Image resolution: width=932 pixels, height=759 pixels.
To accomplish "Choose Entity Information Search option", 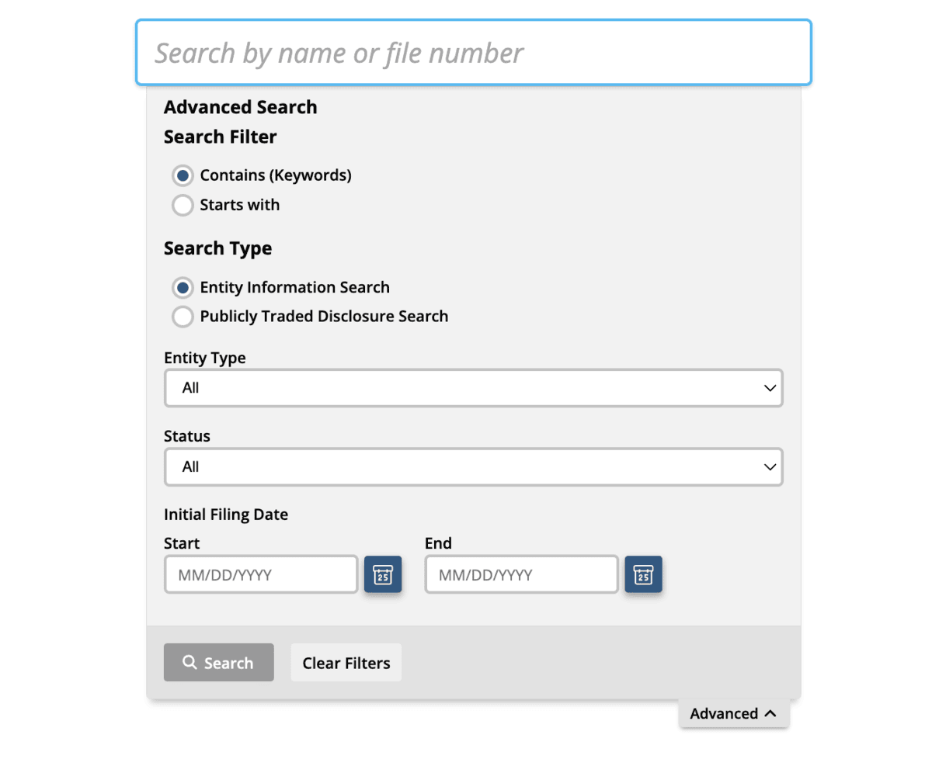I will pyautogui.click(x=183, y=288).
